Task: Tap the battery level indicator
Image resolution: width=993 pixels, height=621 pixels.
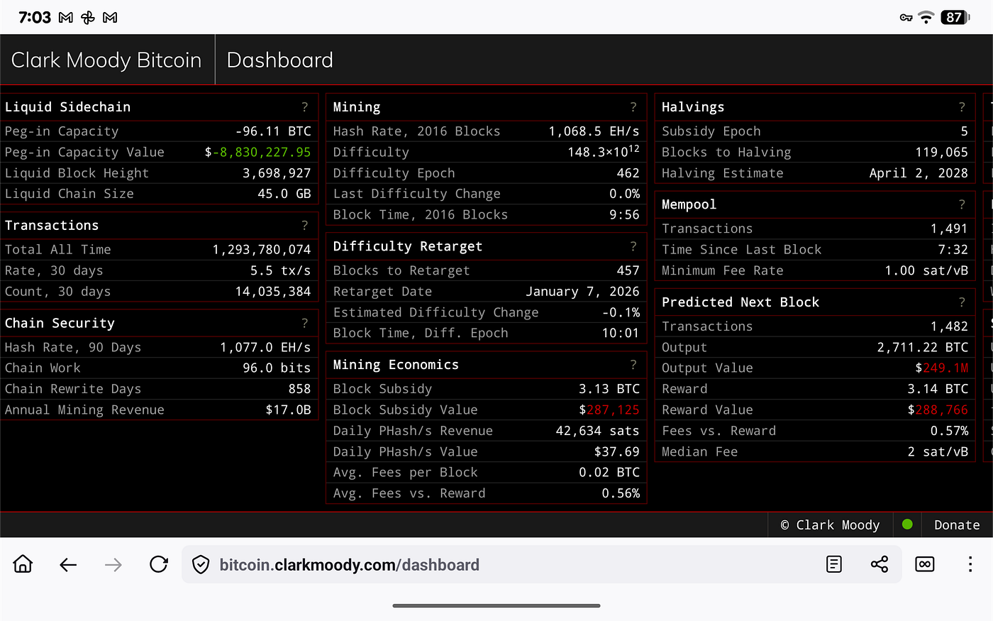Action: [955, 18]
